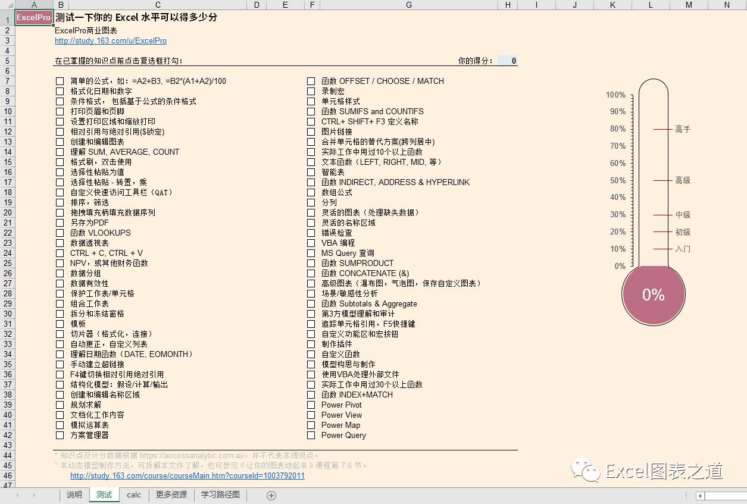Select column H header

coord(508,5)
